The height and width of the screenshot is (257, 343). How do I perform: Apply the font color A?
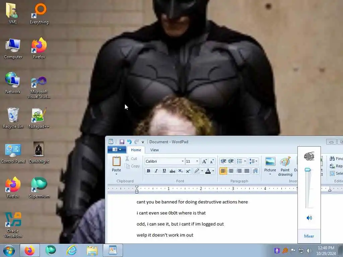(x=208, y=171)
